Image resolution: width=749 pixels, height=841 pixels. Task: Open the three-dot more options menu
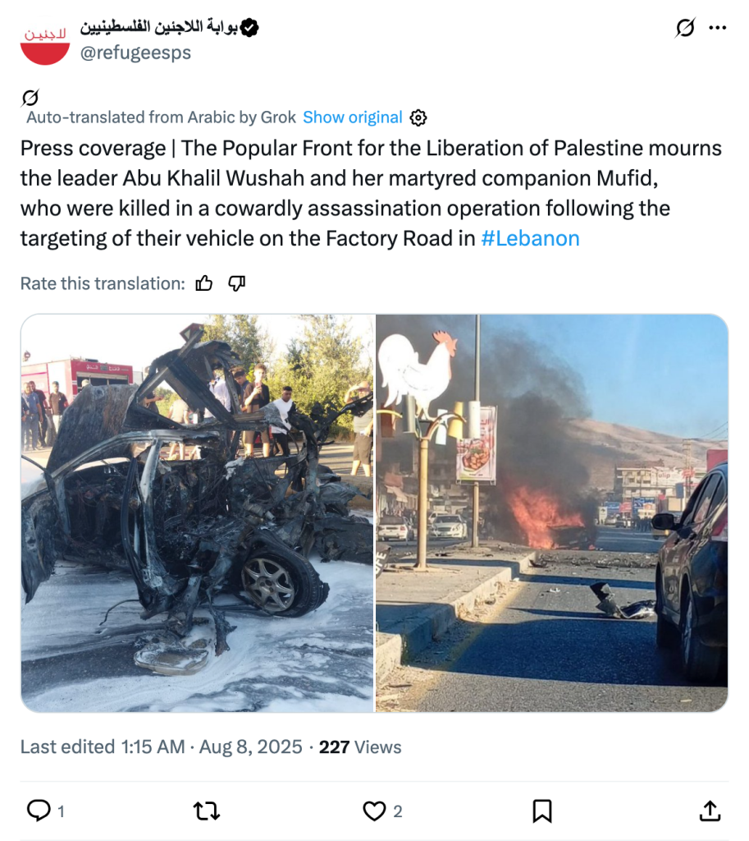pyautogui.click(x=717, y=28)
